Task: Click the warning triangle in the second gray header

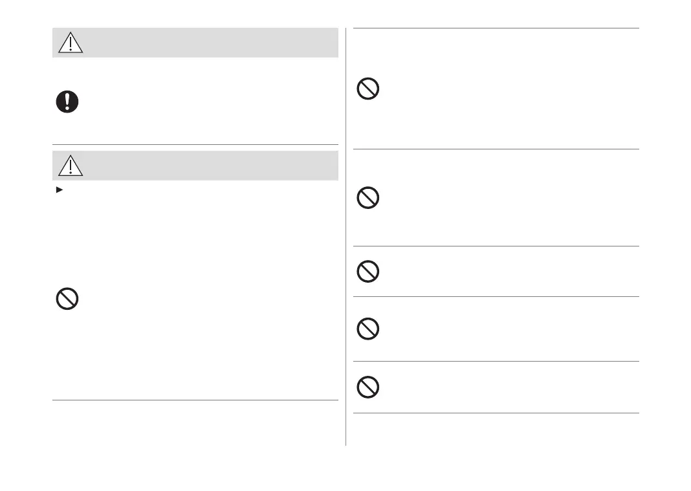Action: (70, 166)
